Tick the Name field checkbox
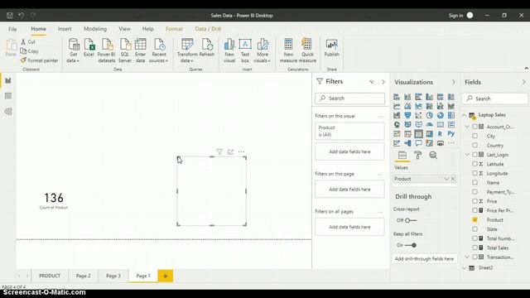The width and height of the screenshot is (530, 298). coord(475,182)
